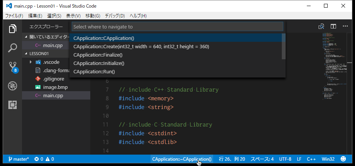355x166 pixels.
Task: Click the navigate list scrollbar thumb
Action: pyautogui.click(x=283, y=46)
